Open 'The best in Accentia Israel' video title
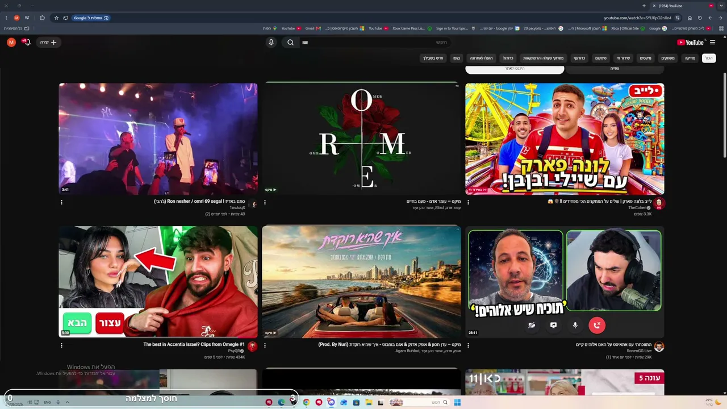The width and height of the screenshot is (727, 409). click(x=194, y=345)
